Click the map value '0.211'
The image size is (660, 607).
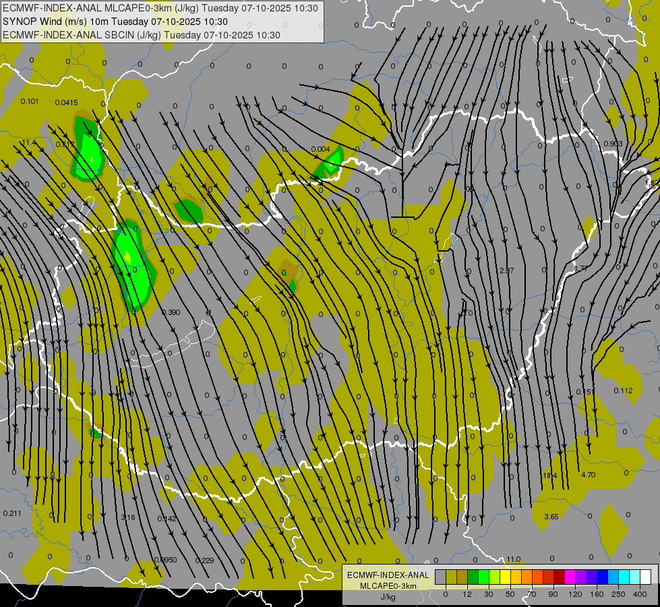[11, 513]
